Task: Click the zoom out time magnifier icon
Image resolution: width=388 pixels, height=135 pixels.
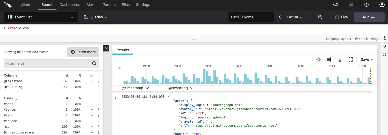Action: [x=320, y=17]
